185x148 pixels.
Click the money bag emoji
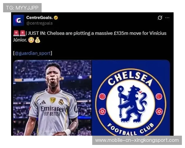(38, 40)
